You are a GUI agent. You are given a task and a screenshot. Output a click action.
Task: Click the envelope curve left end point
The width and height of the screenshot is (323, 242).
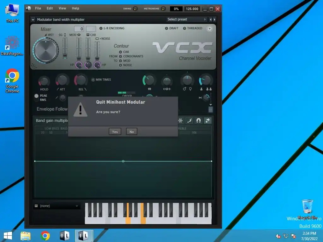(35, 161)
